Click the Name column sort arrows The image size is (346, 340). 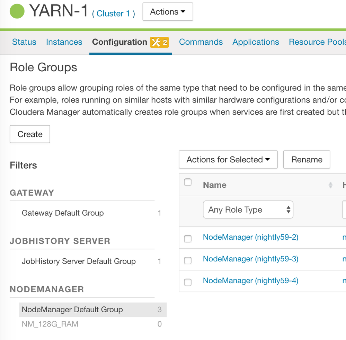click(330, 185)
